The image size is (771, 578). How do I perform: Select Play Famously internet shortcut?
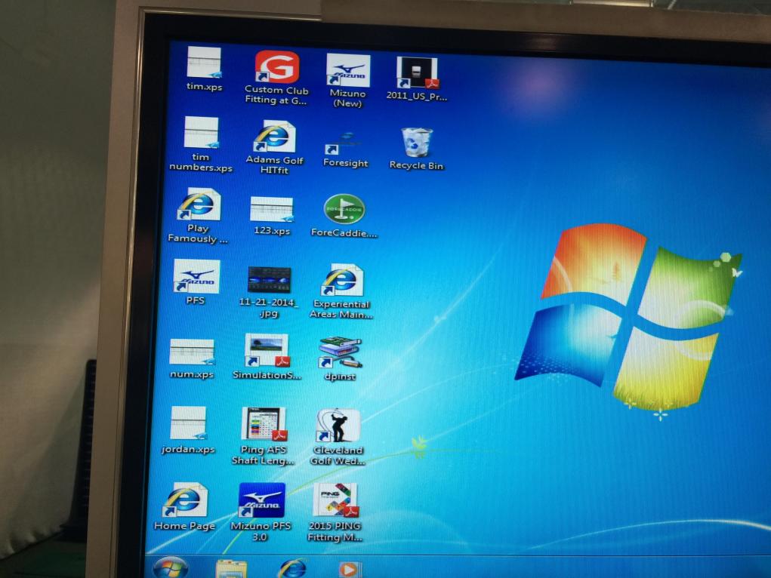[x=199, y=204]
